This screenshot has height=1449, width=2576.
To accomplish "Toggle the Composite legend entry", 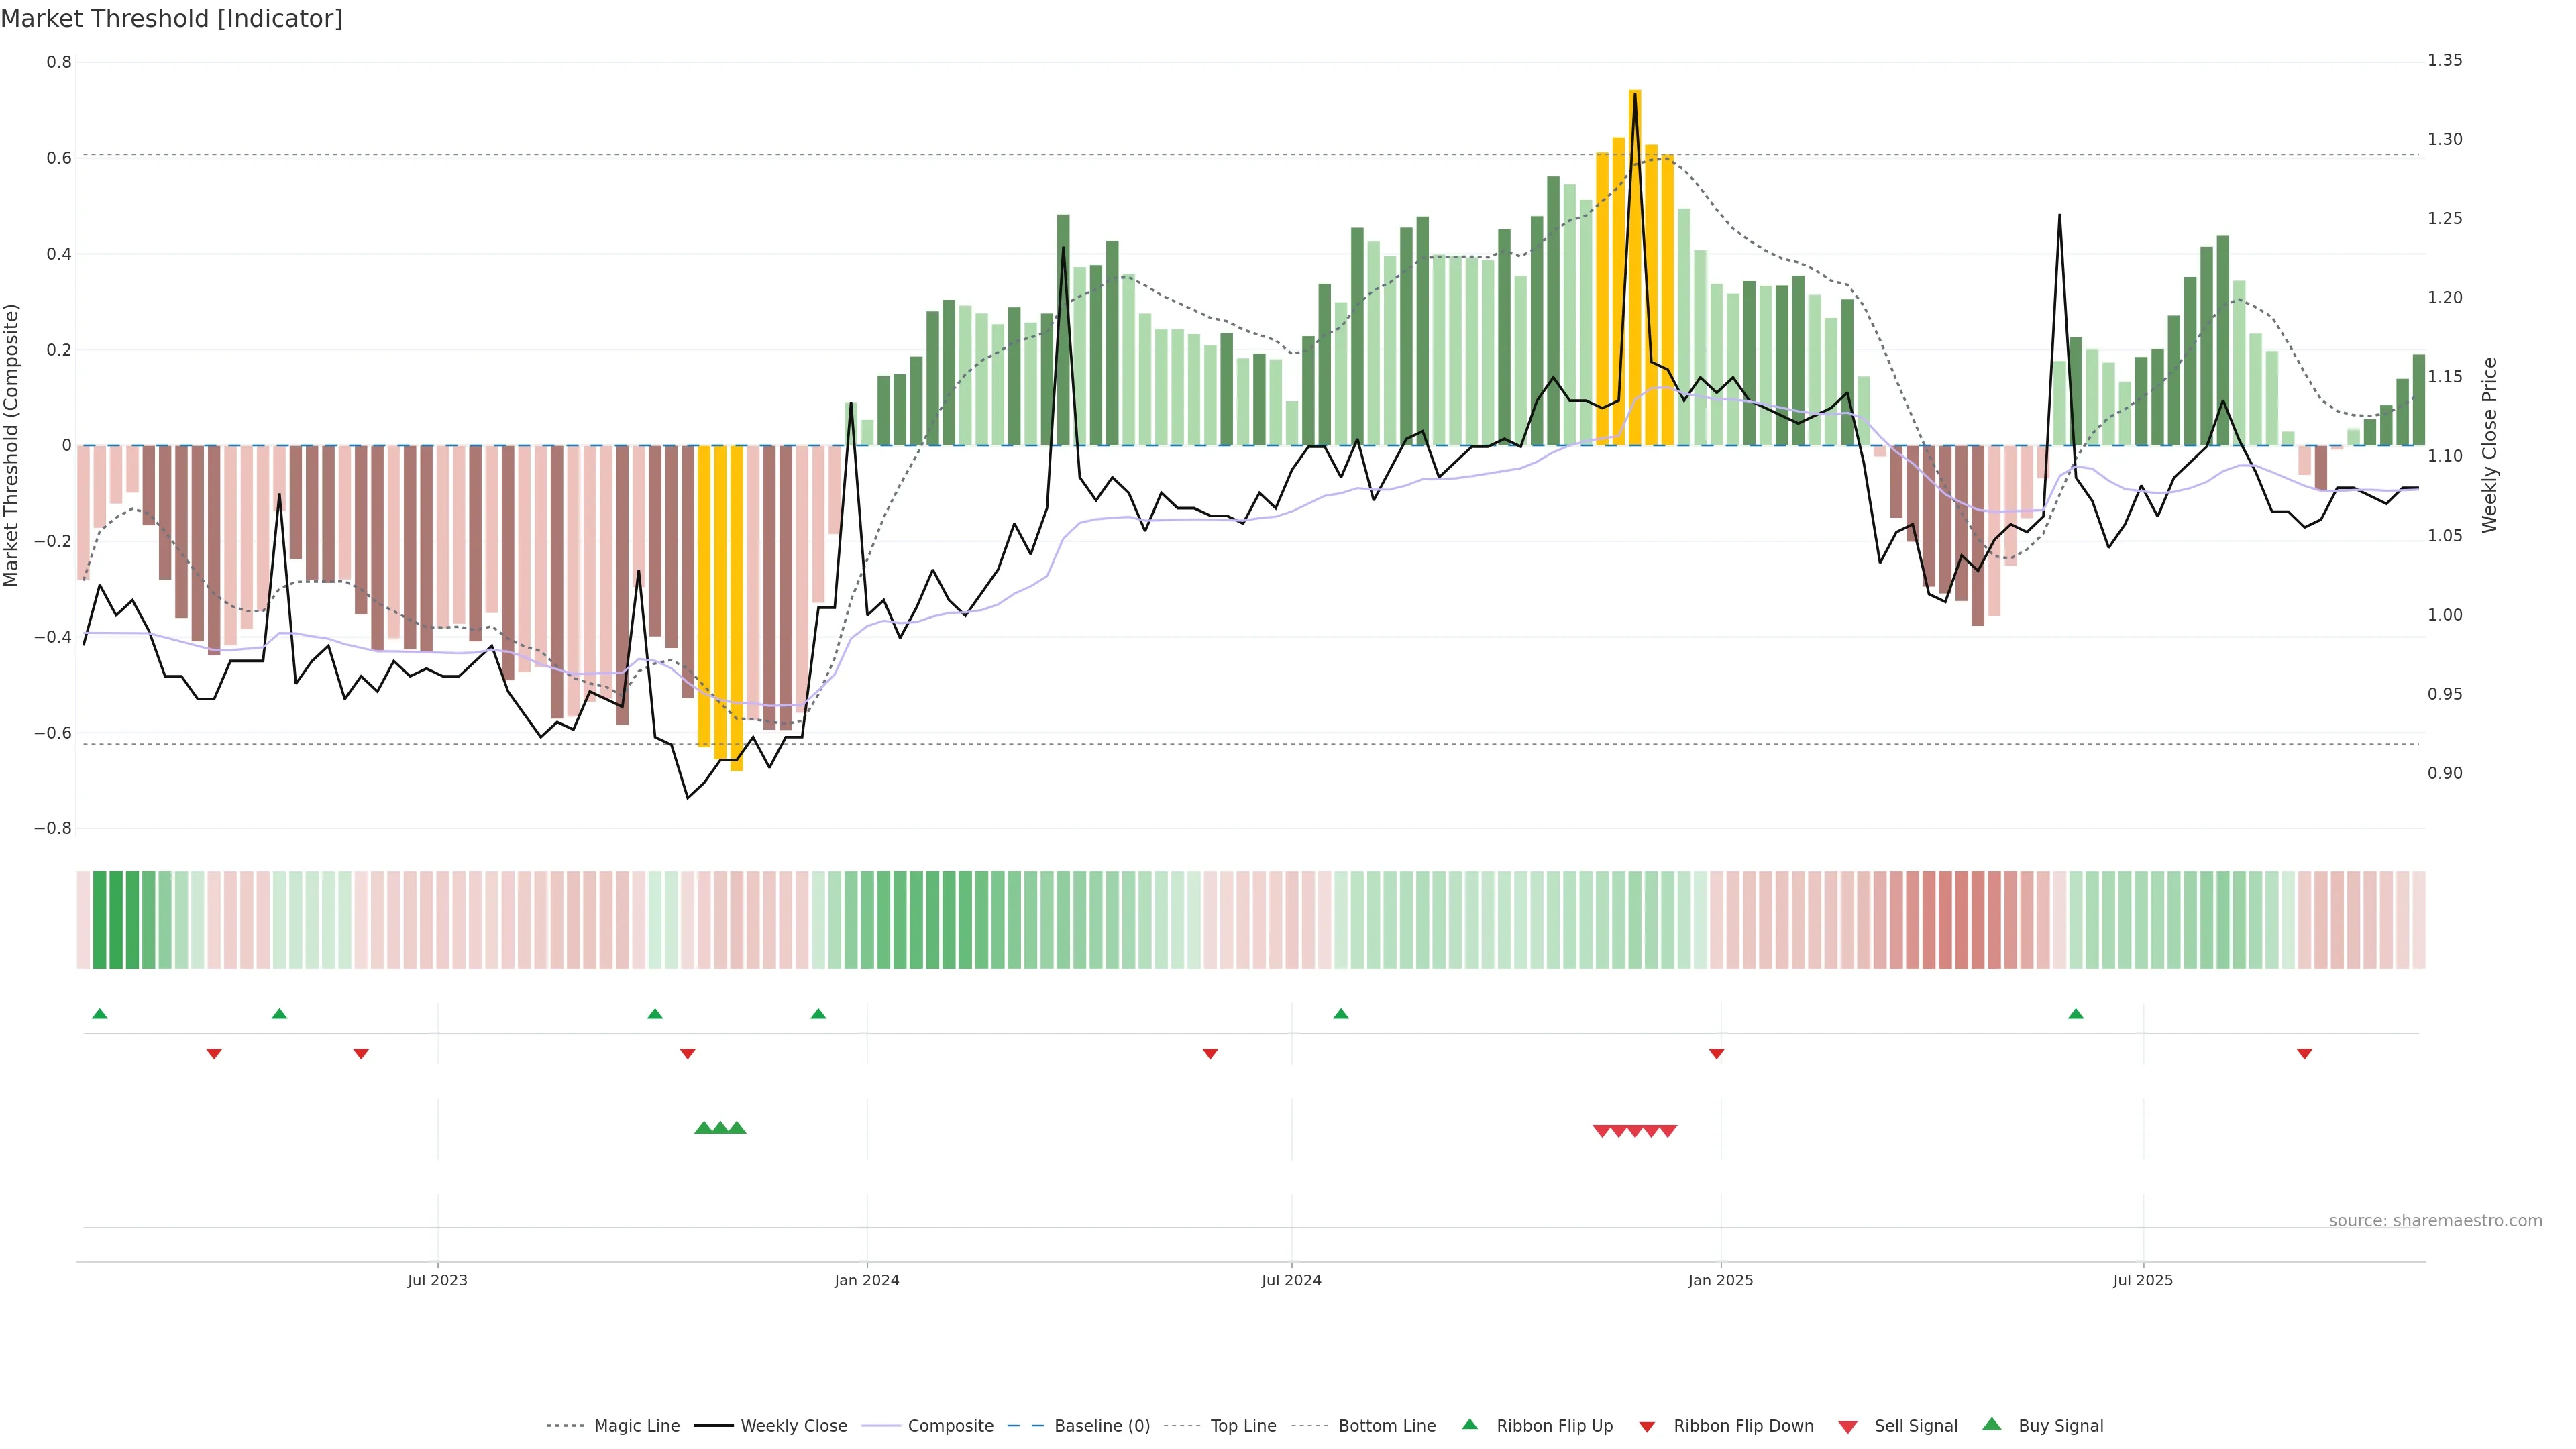I will [x=950, y=1426].
